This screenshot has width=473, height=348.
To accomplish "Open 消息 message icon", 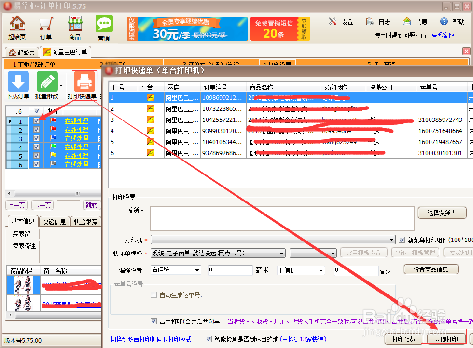I will click(x=406, y=21).
